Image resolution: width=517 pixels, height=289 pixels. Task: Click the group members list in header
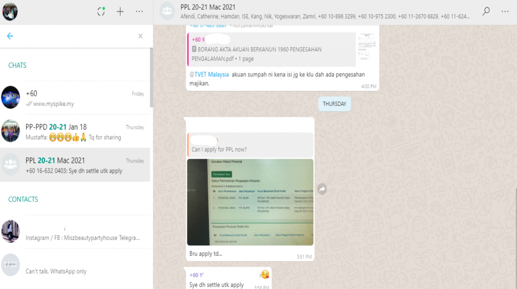325,16
